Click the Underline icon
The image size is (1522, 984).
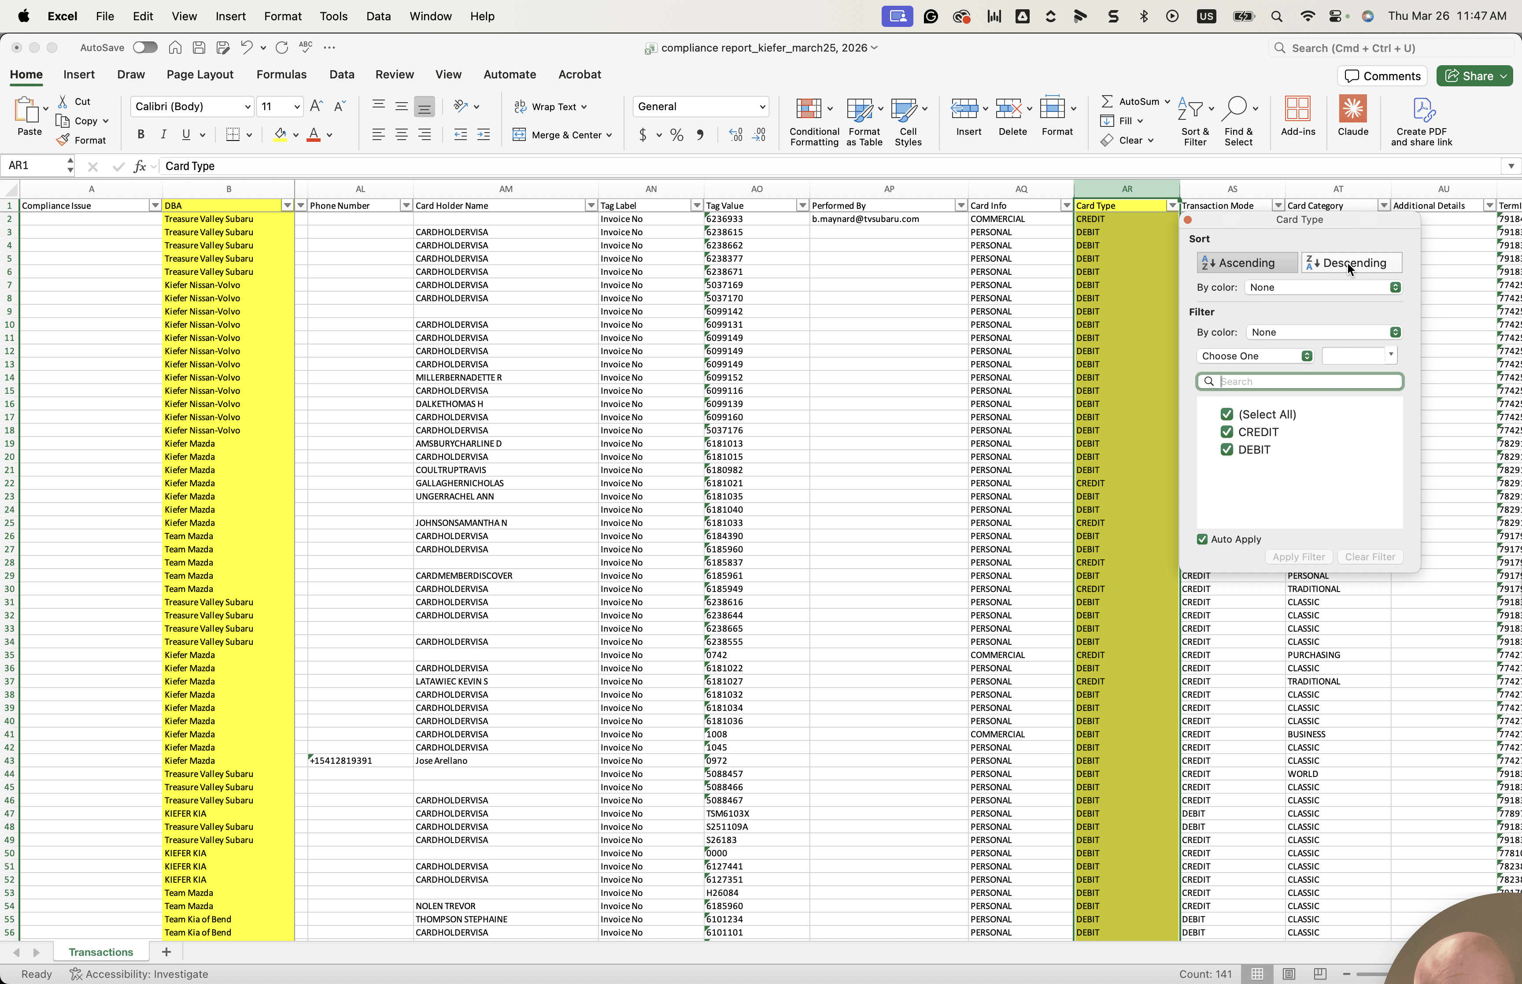(186, 134)
